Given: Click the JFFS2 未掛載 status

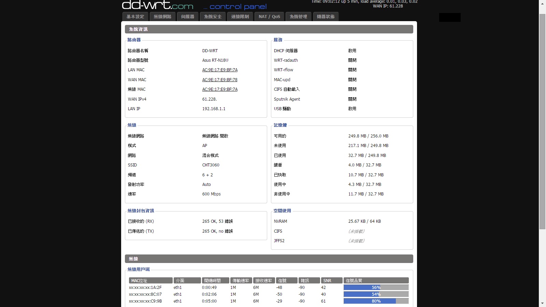Looking at the screenshot, I should pyautogui.click(x=356, y=241).
